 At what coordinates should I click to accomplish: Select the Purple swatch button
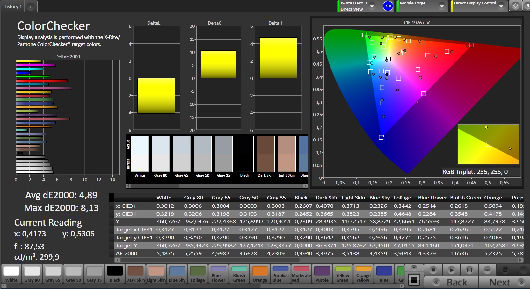point(322,274)
